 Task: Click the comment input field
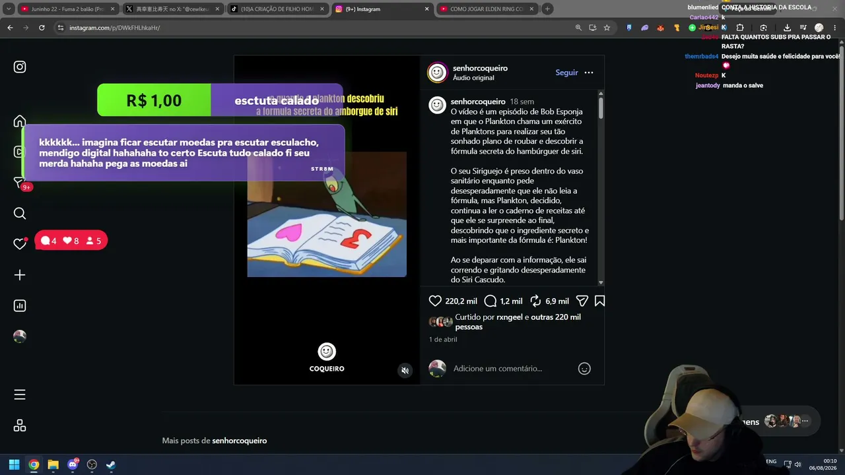(508, 368)
